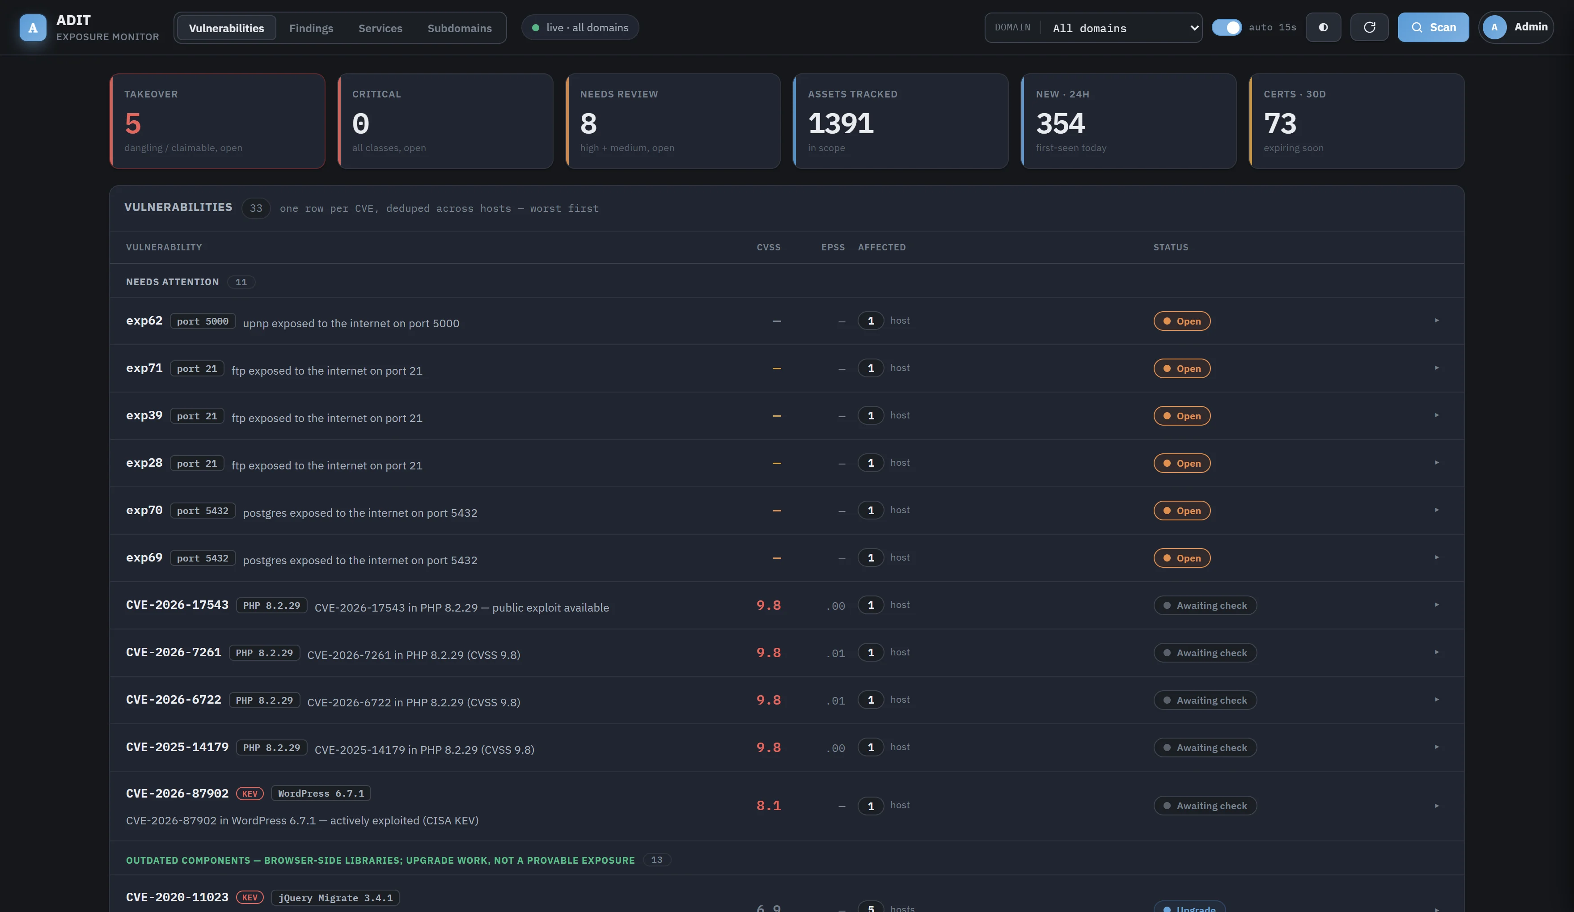This screenshot has width=1574, height=912.
Task: Open the Assets Tracked summary card
Action: (x=901, y=121)
